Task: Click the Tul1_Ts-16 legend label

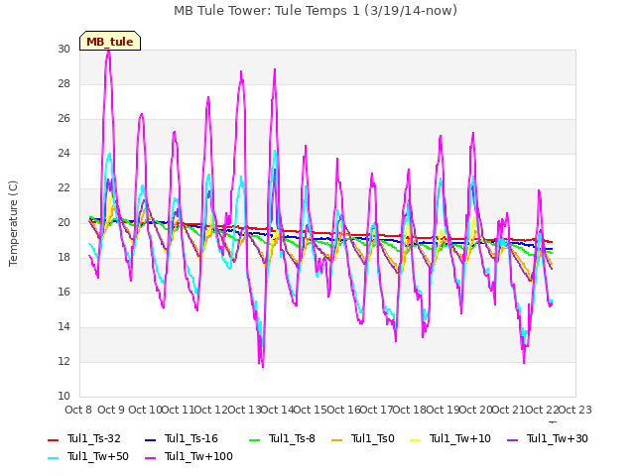Action: [191, 438]
